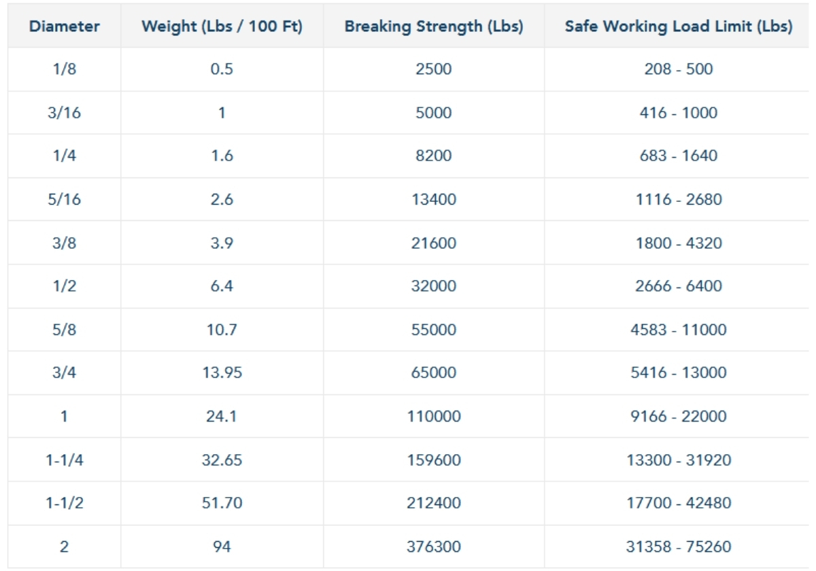Select the 1-1/2 diameter cell
Screen dimensions: 816x571
point(65,503)
